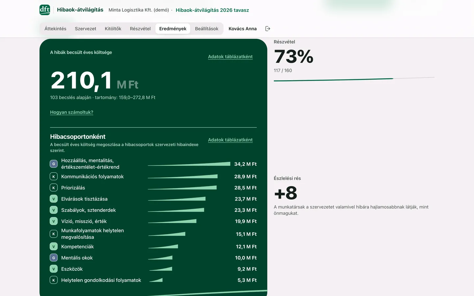Click the V badge beside Vízió, misszió, érték
The image size is (474, 296).
point(54,221)
